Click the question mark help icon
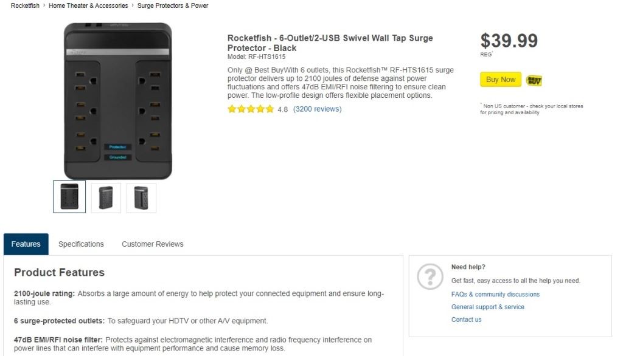 pyautogui.click(x=430, y=277)
